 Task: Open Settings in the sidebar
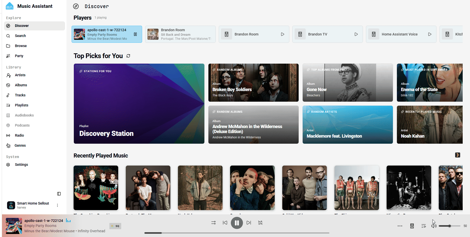tap(35, 165)
